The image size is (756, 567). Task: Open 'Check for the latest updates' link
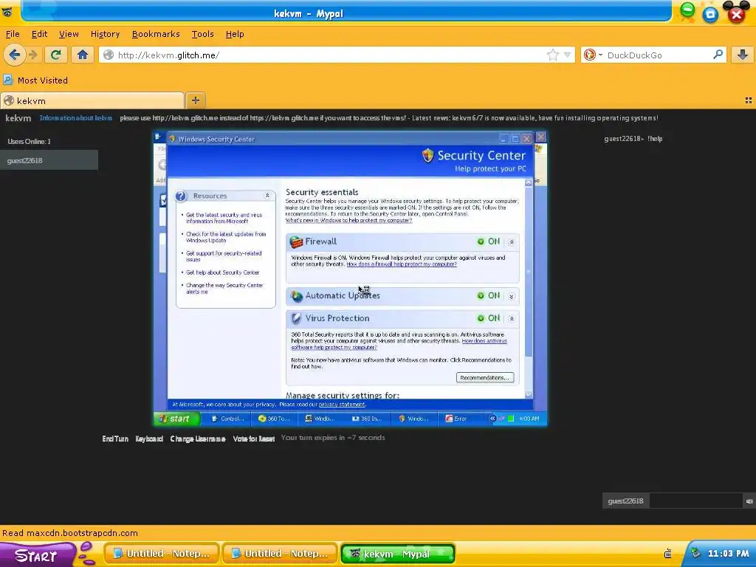coord(226,237)
